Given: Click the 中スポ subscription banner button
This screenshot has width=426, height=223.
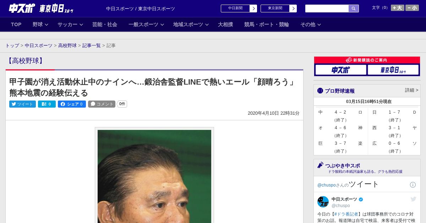Looking at the screenshot, I should [x=341, y=70].
